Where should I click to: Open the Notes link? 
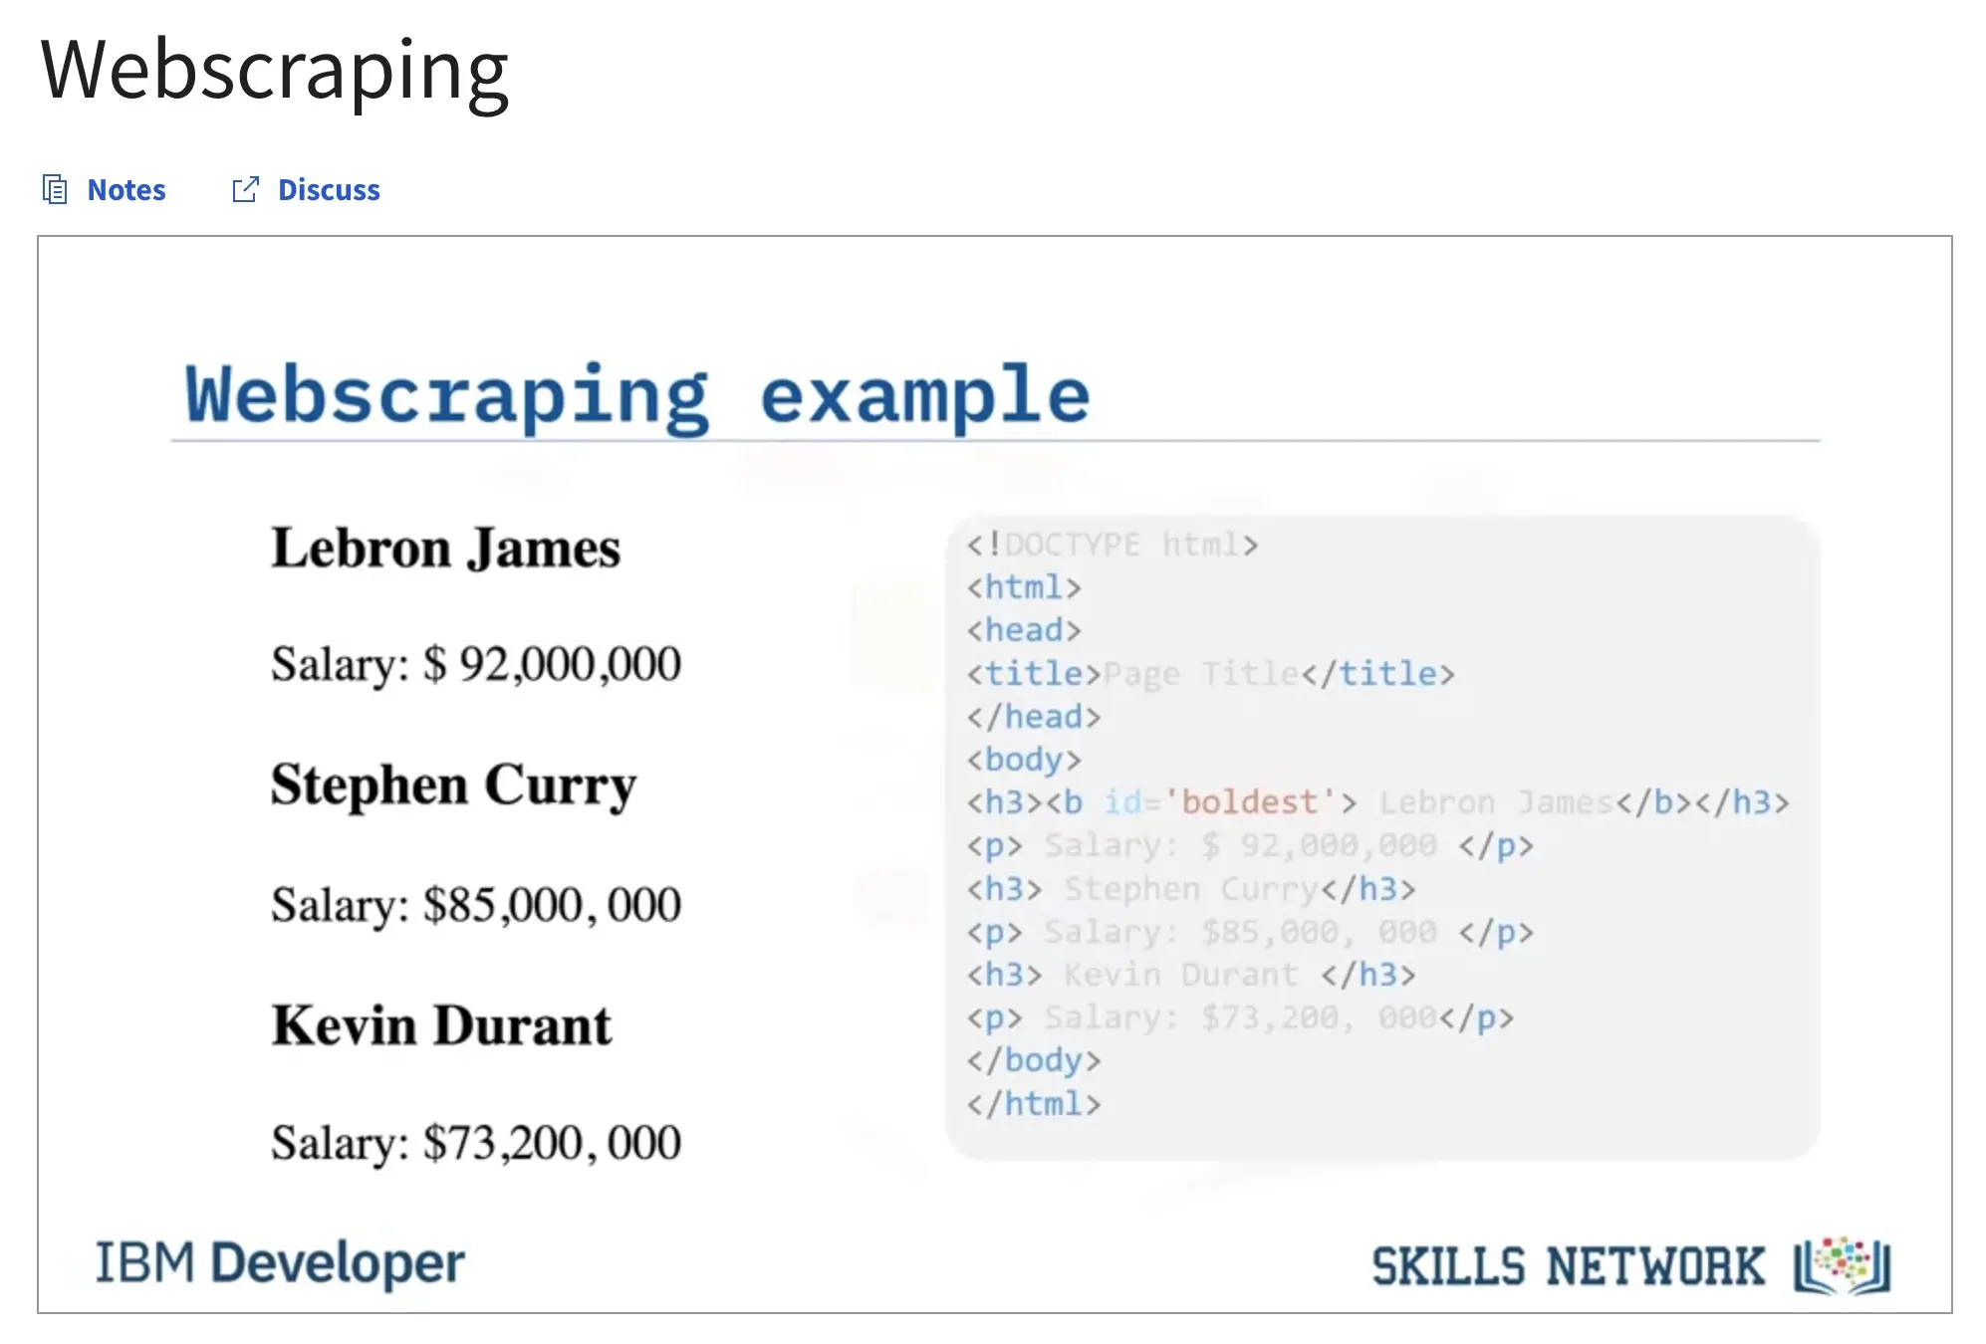click(126, 189)
